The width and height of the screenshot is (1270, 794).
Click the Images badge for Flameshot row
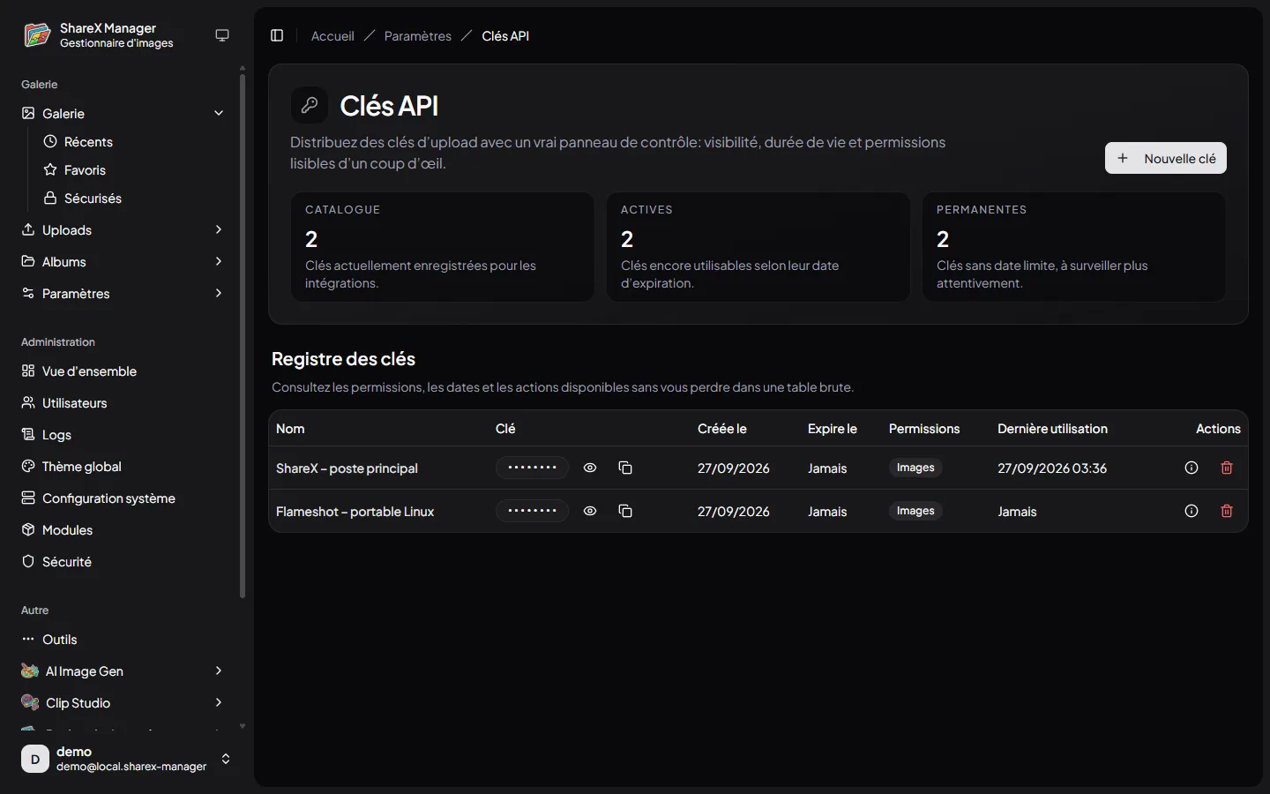coord(915,511)
